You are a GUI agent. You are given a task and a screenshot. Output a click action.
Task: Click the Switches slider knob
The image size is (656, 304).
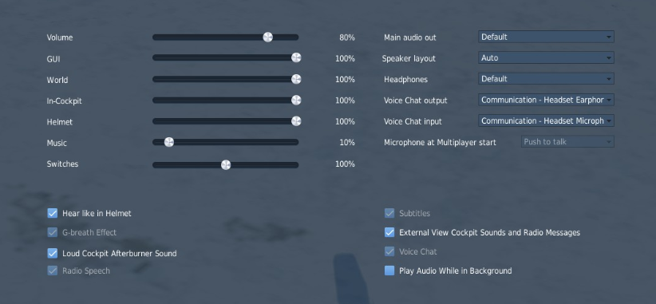pos(226,164)
